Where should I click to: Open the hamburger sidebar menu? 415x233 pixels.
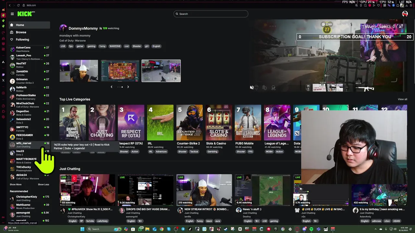pyautogui.click(x=12, y=14)
